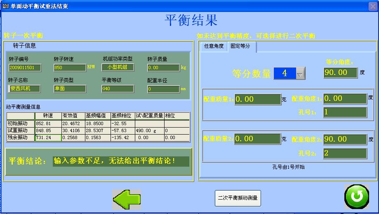Click table cell 0.2568
This screenshot has width=379, height=214.
click(x=73, y=137)
